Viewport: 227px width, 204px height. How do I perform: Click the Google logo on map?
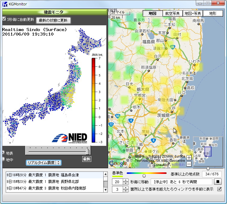pos(118,163)
